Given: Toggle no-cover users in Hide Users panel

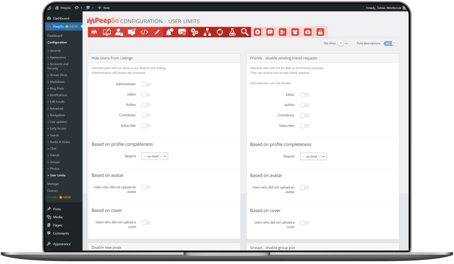Looking at the screenshot, I should (x=146, y=223).
